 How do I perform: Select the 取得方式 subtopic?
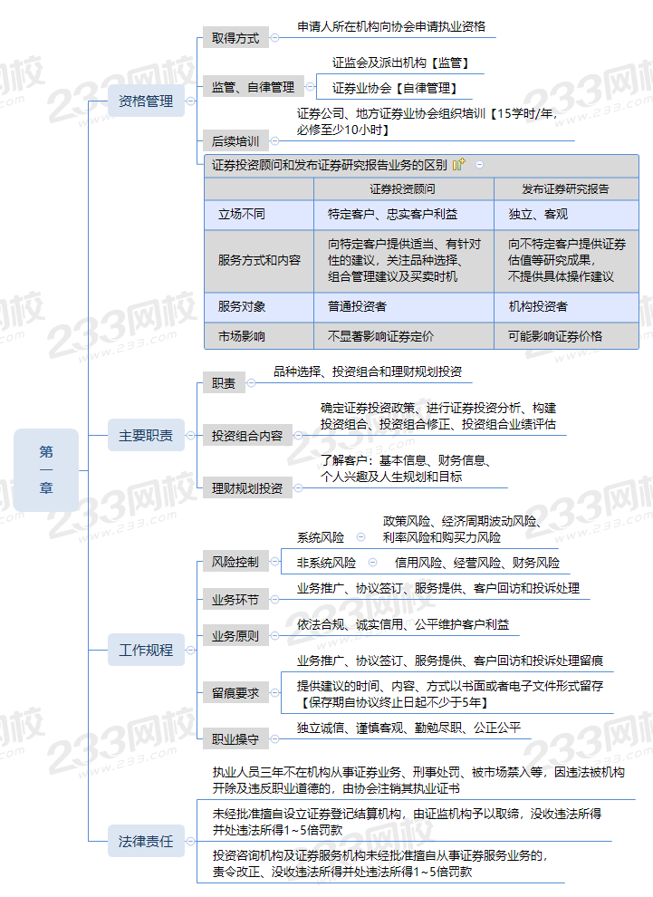point(235,38)
